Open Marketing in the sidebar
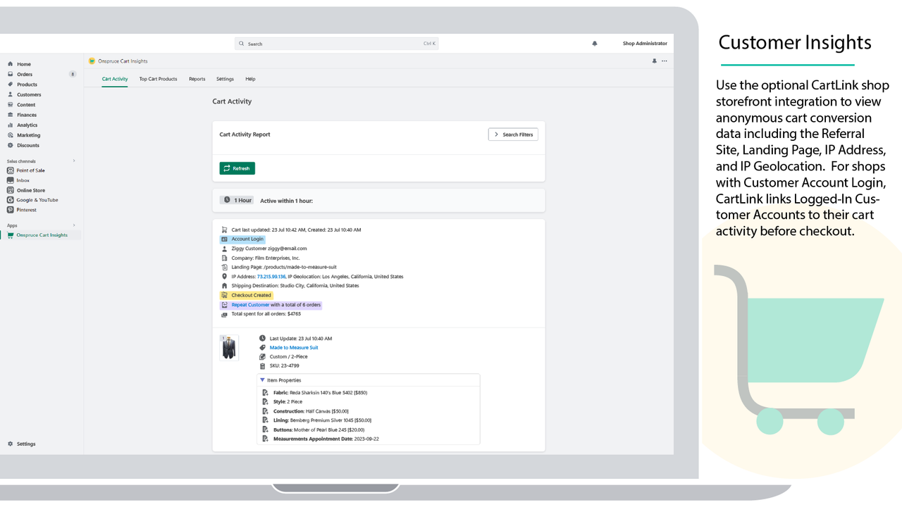Image resolution: width=902 pixels, height=507 pixels. coord(29,135)
